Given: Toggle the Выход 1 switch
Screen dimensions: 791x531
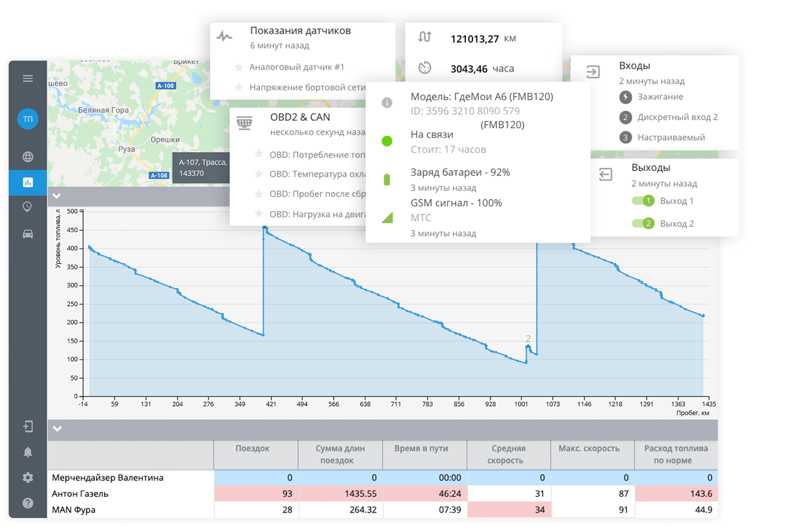Looking at the screenshot, I should [643, 201].
